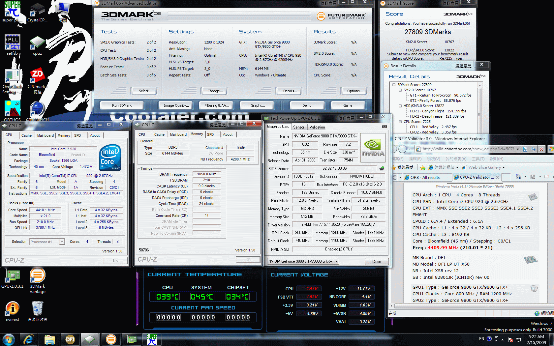The width and height of the screenshot is (554, 346).
Task: Launch the setfsb desktop icon
Action: pyautogui.click(x=12, y=45)
